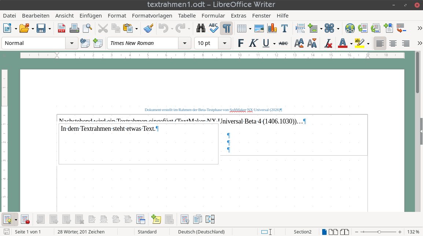Viewport: 423px width, 236px height.
Task: Click the Subscript icon
Action: pos(312,43)
